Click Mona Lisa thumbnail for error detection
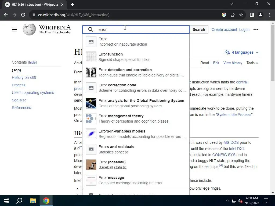The width and height of the screenshot is (275, 206). 91,72
